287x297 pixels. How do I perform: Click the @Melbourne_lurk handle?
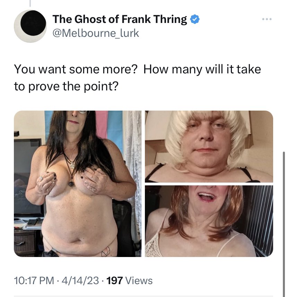click(x=96, y=33)
